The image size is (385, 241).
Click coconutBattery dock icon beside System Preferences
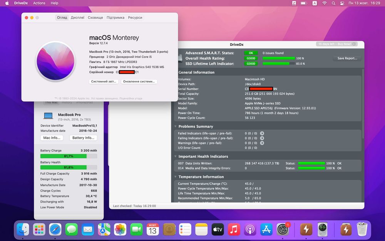(x=306, y=230)
